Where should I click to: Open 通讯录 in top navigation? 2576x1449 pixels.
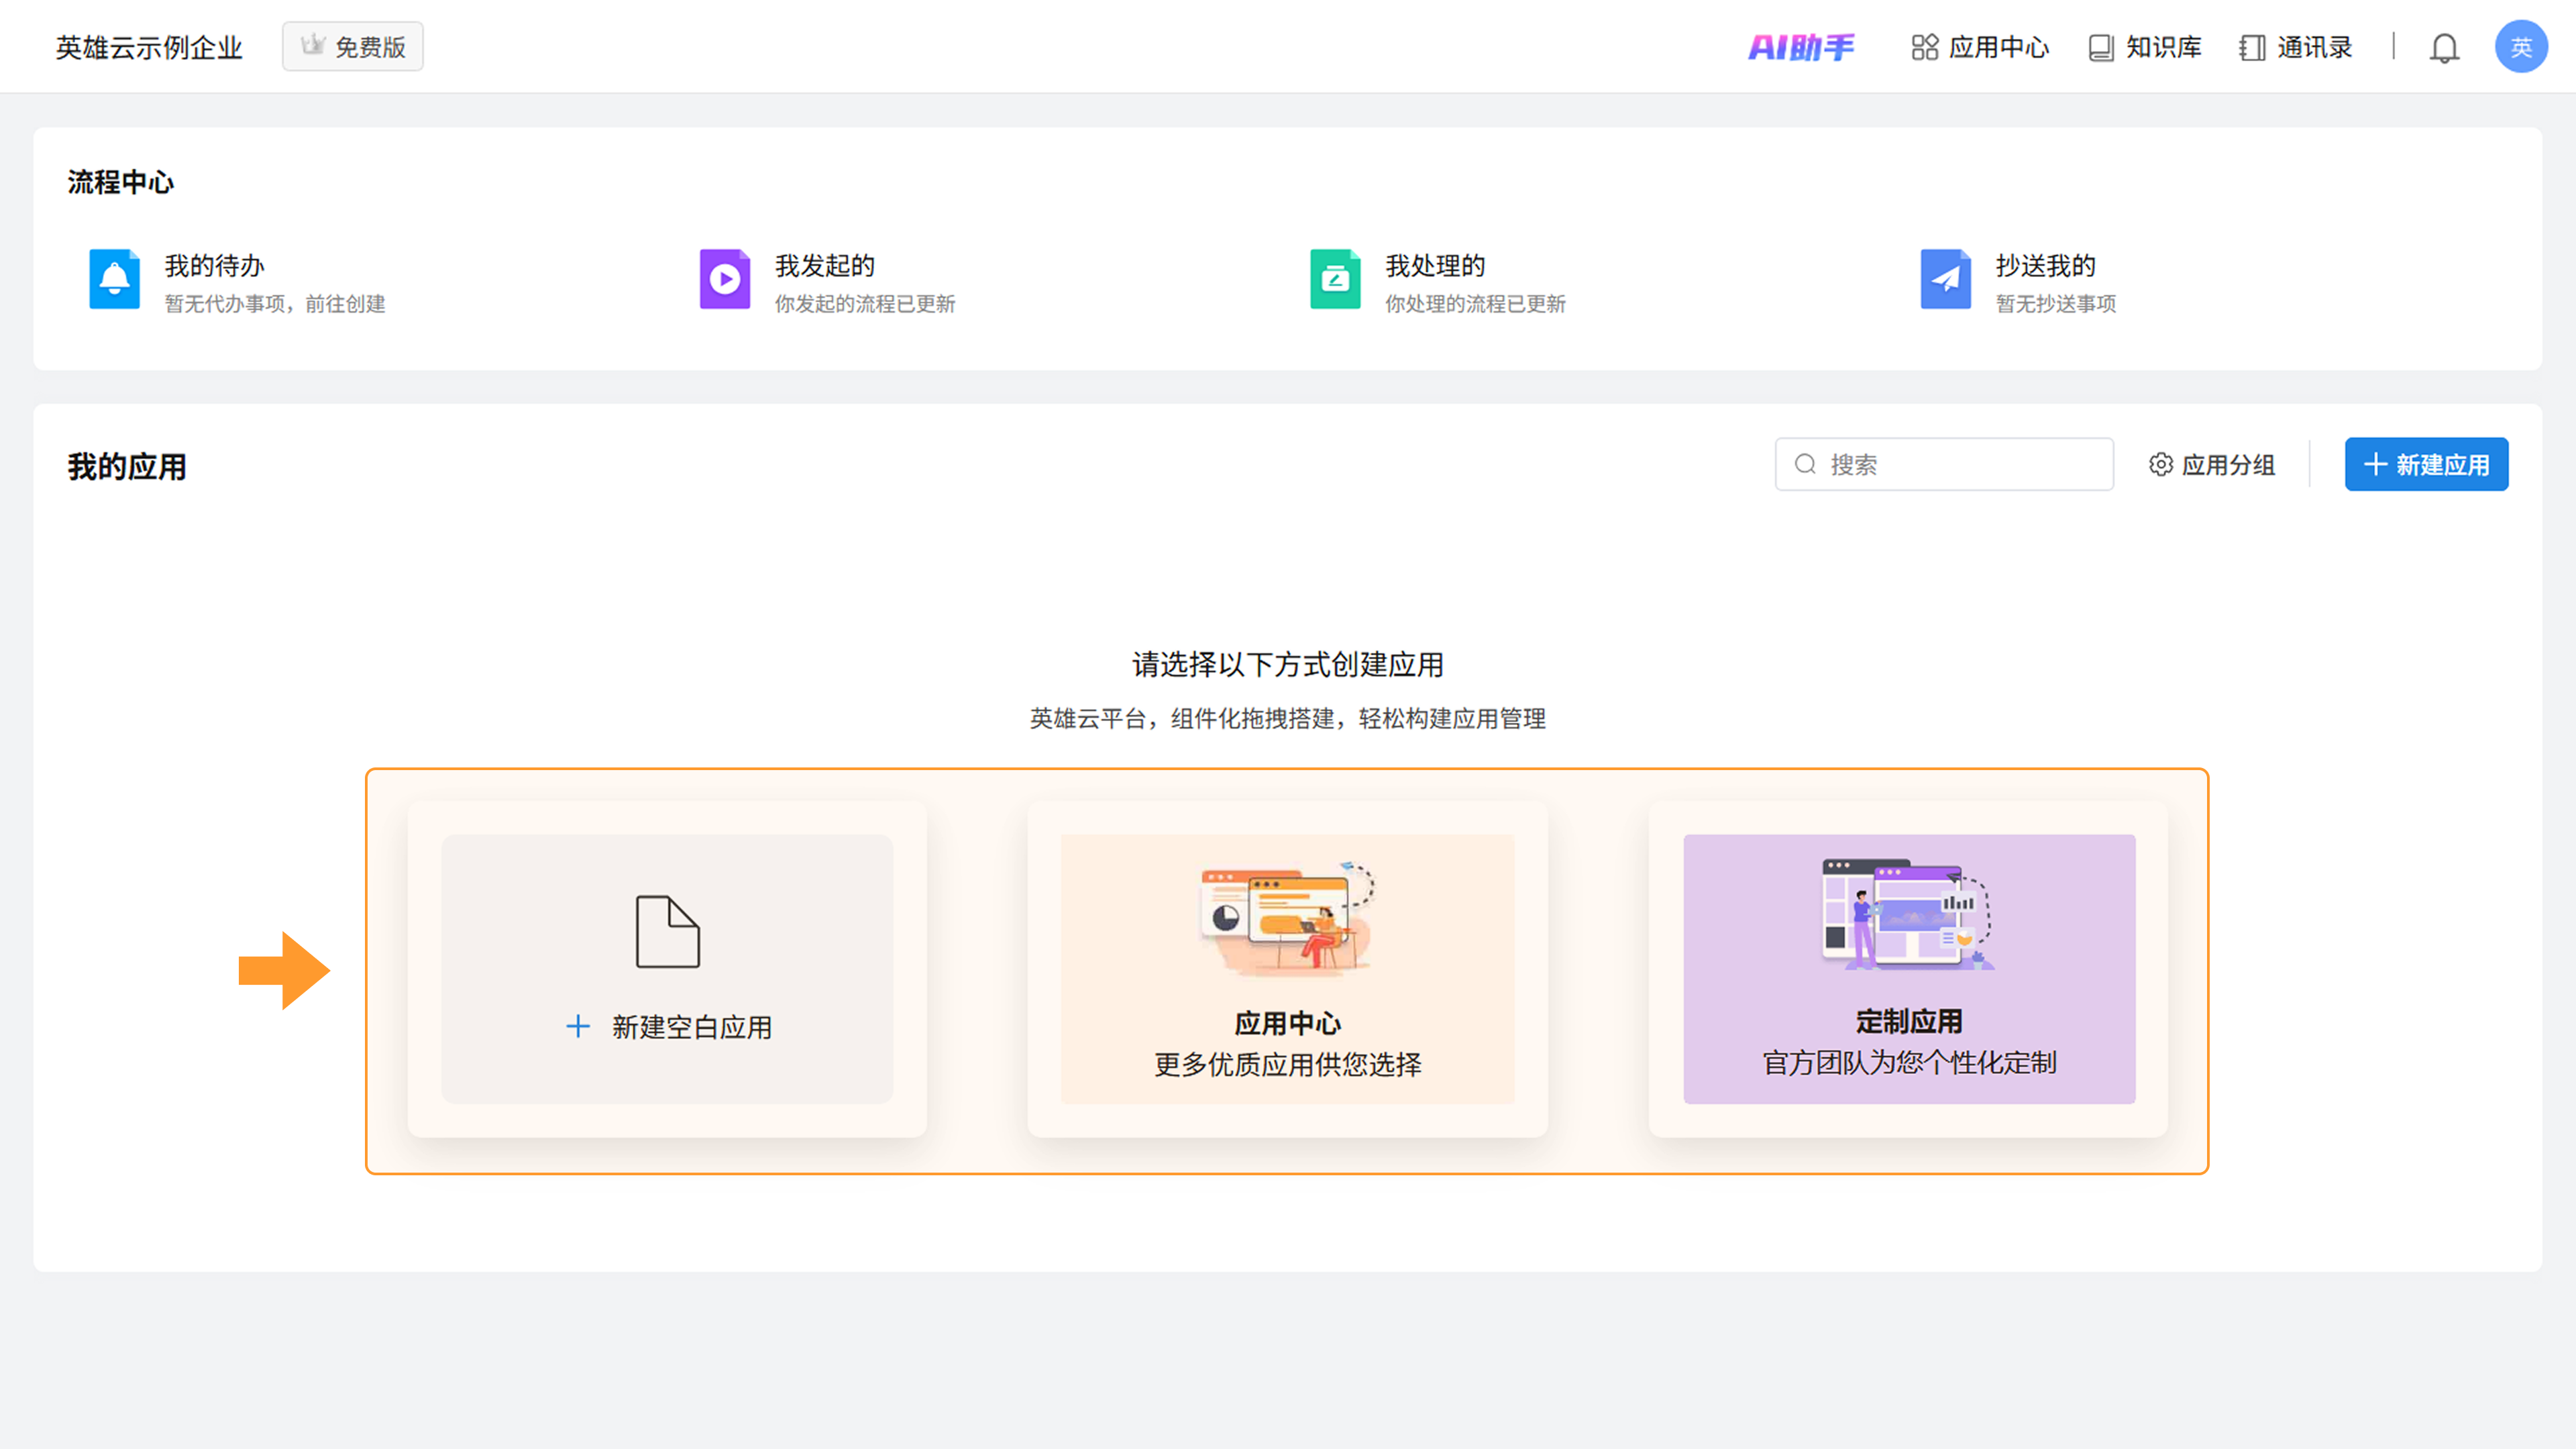(x=2296, y=47)
